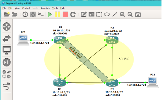Click the Zoom in magnifier icon
This screenshot has width=162, height=102.
(122, 15)
